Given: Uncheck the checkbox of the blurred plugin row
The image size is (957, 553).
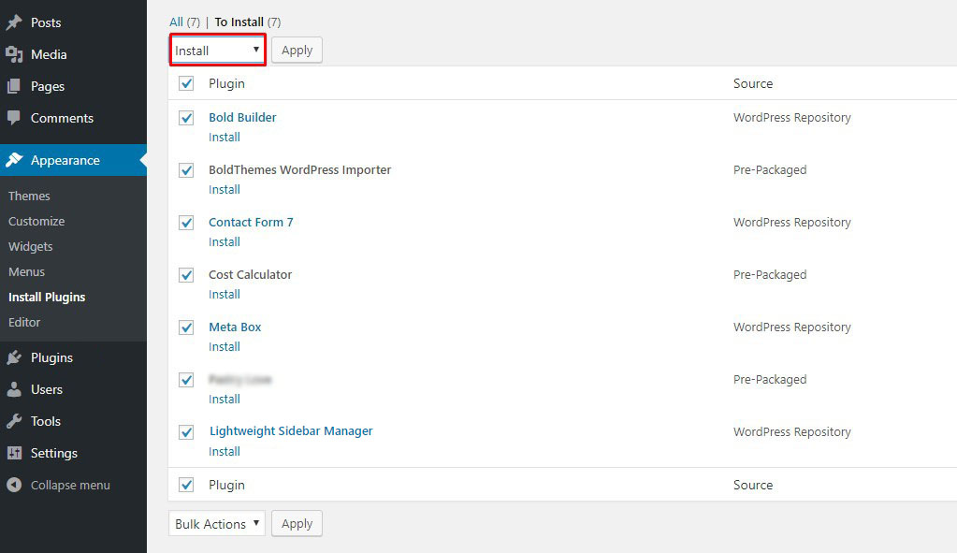Looking at the screenshot, I should coord(186,380).
